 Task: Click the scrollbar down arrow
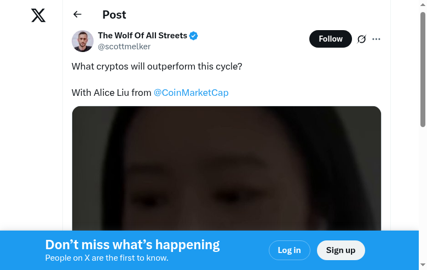423,266
